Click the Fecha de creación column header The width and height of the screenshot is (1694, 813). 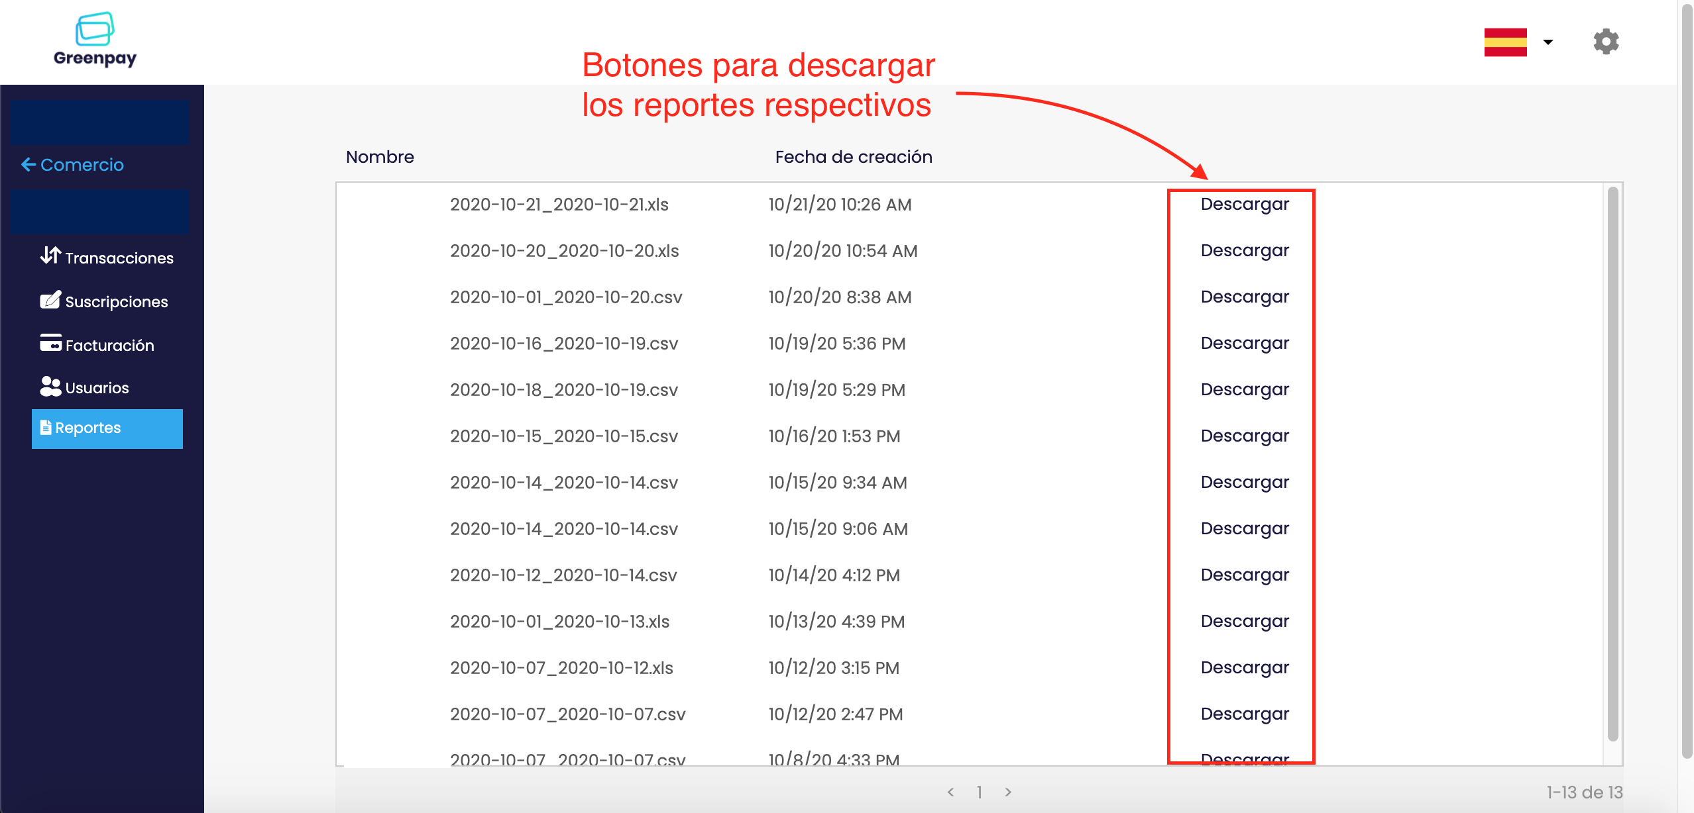coord(853,157)
